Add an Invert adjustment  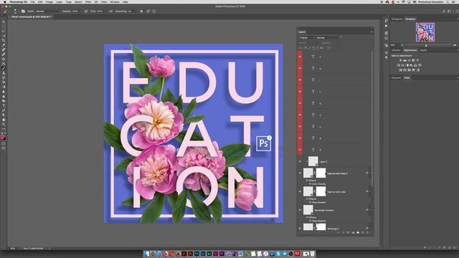[400, 70]
